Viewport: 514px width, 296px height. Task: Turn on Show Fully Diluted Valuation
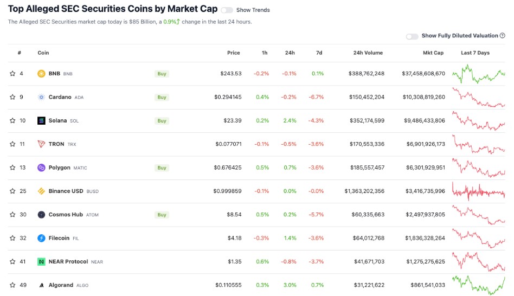click(x=412, y=36)
